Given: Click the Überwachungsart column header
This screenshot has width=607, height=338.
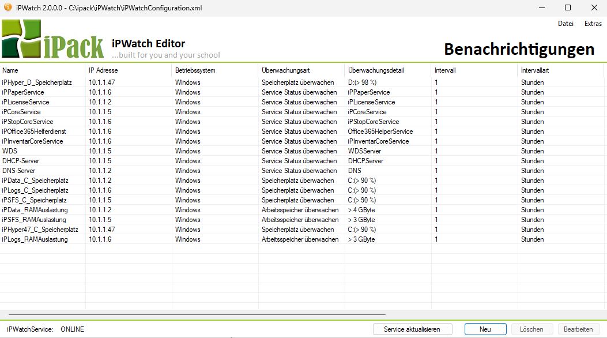Looking at the screenshot, I should 301,70.
